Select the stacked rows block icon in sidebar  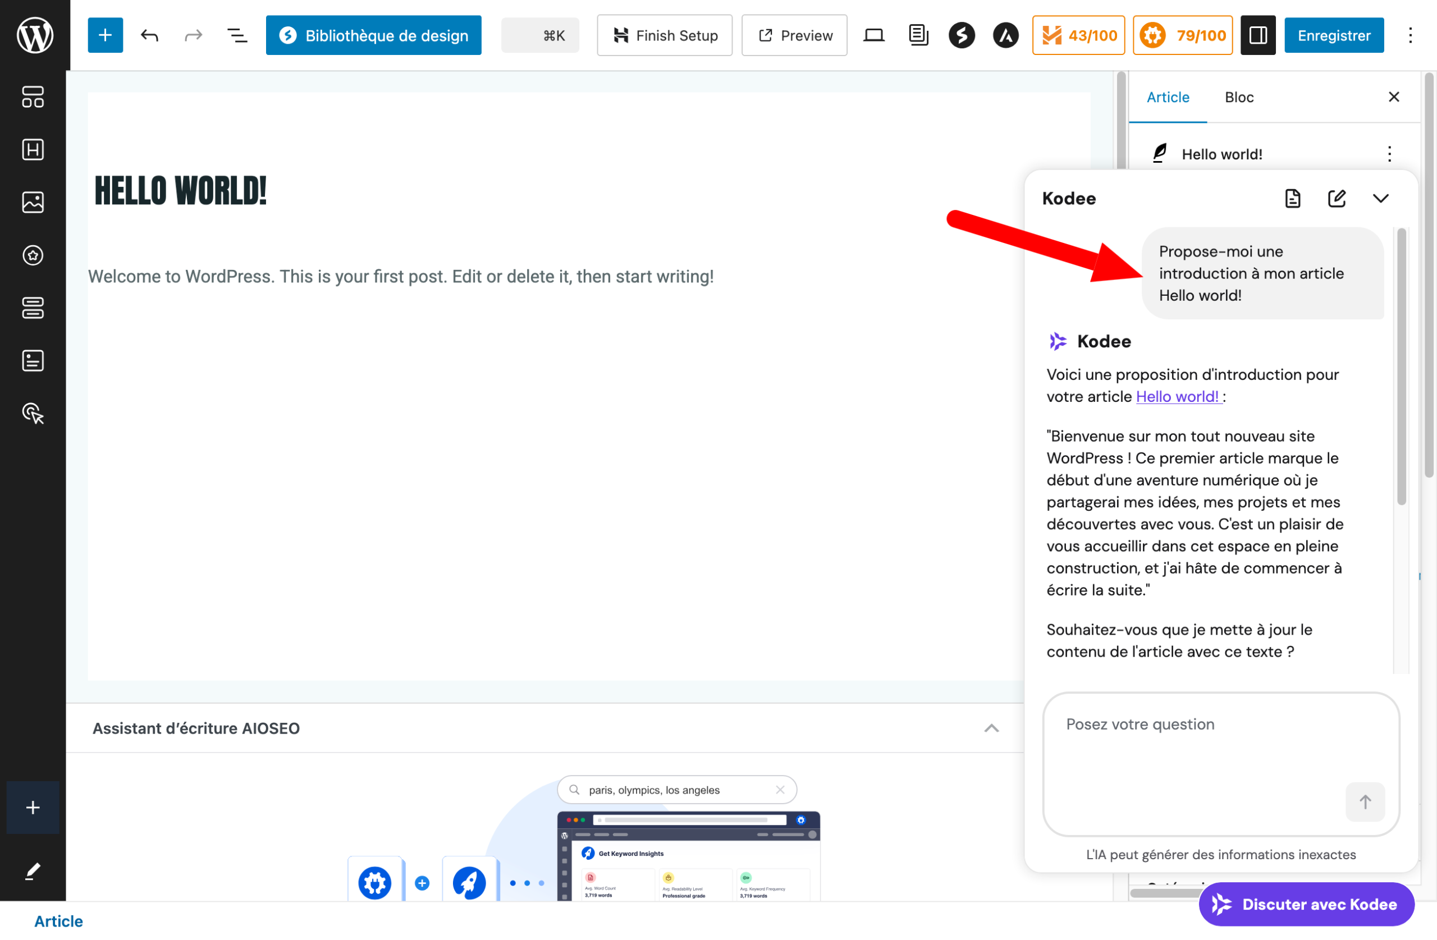coord(33,308)
